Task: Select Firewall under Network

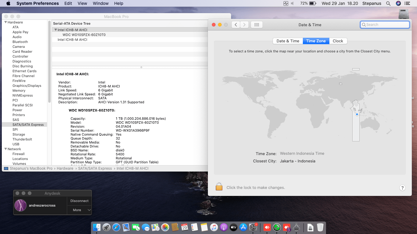Action: tap(19, 154)
